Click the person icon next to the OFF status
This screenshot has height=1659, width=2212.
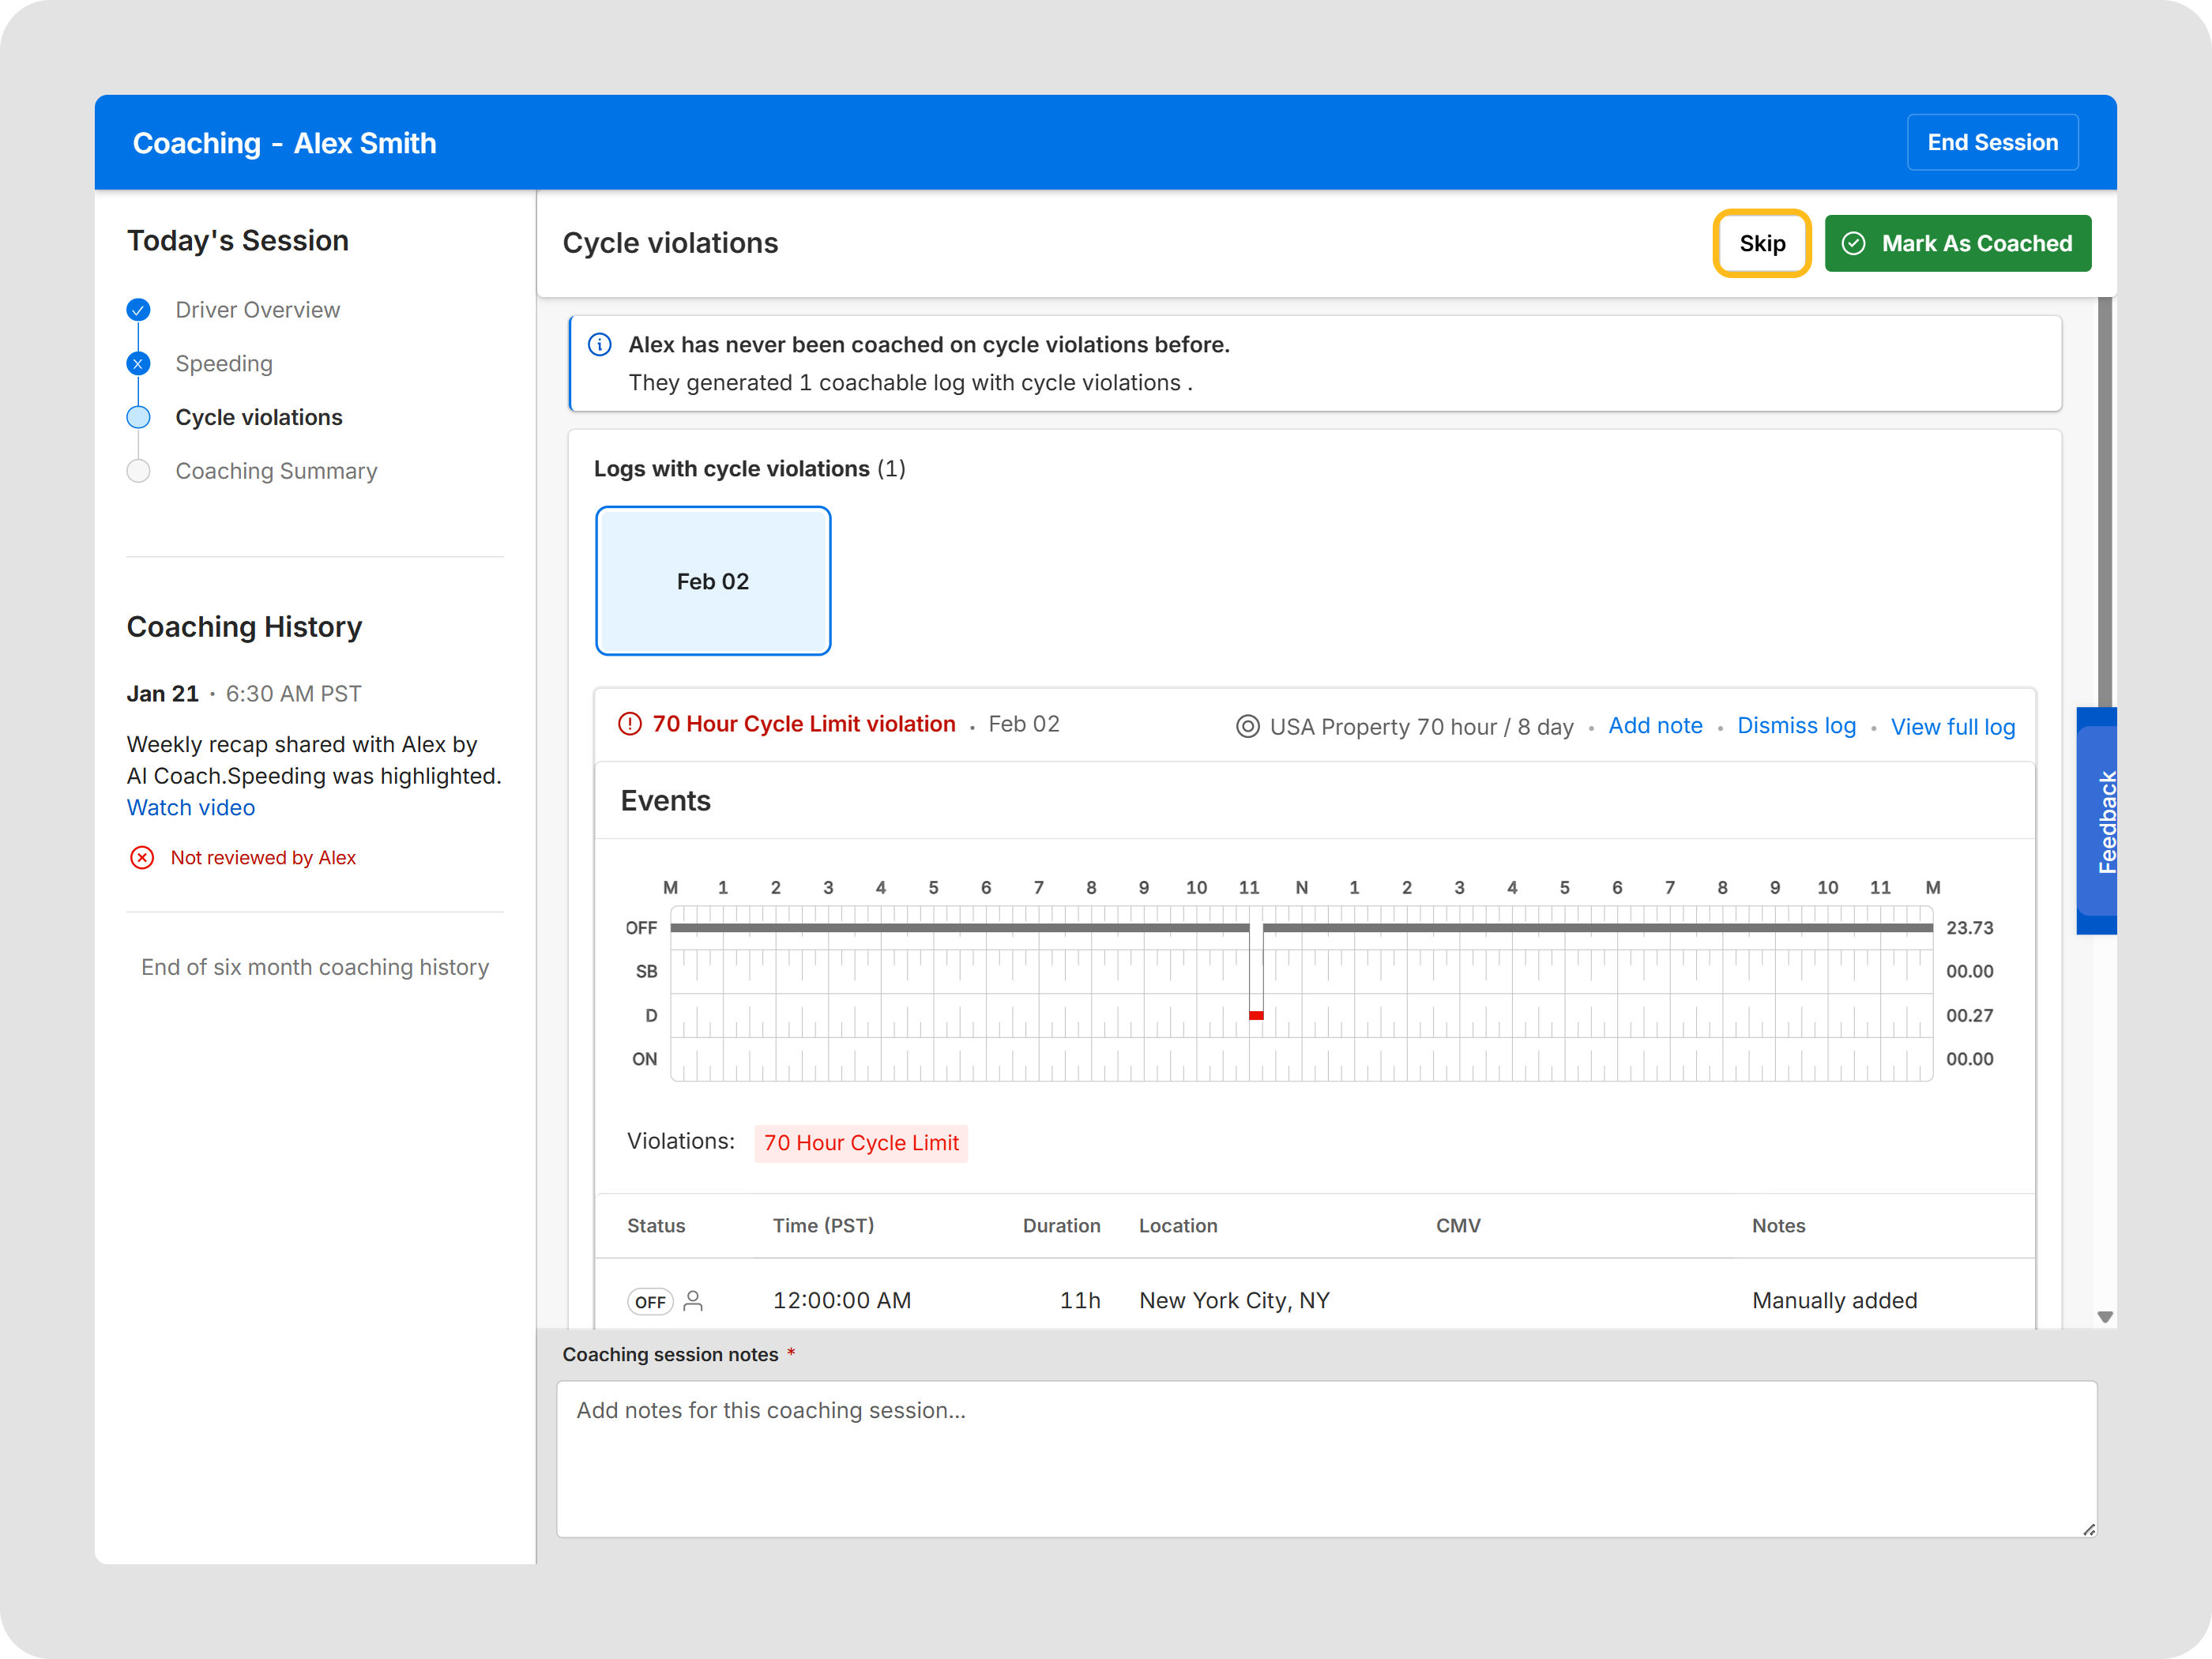[x=694, y=1301]
